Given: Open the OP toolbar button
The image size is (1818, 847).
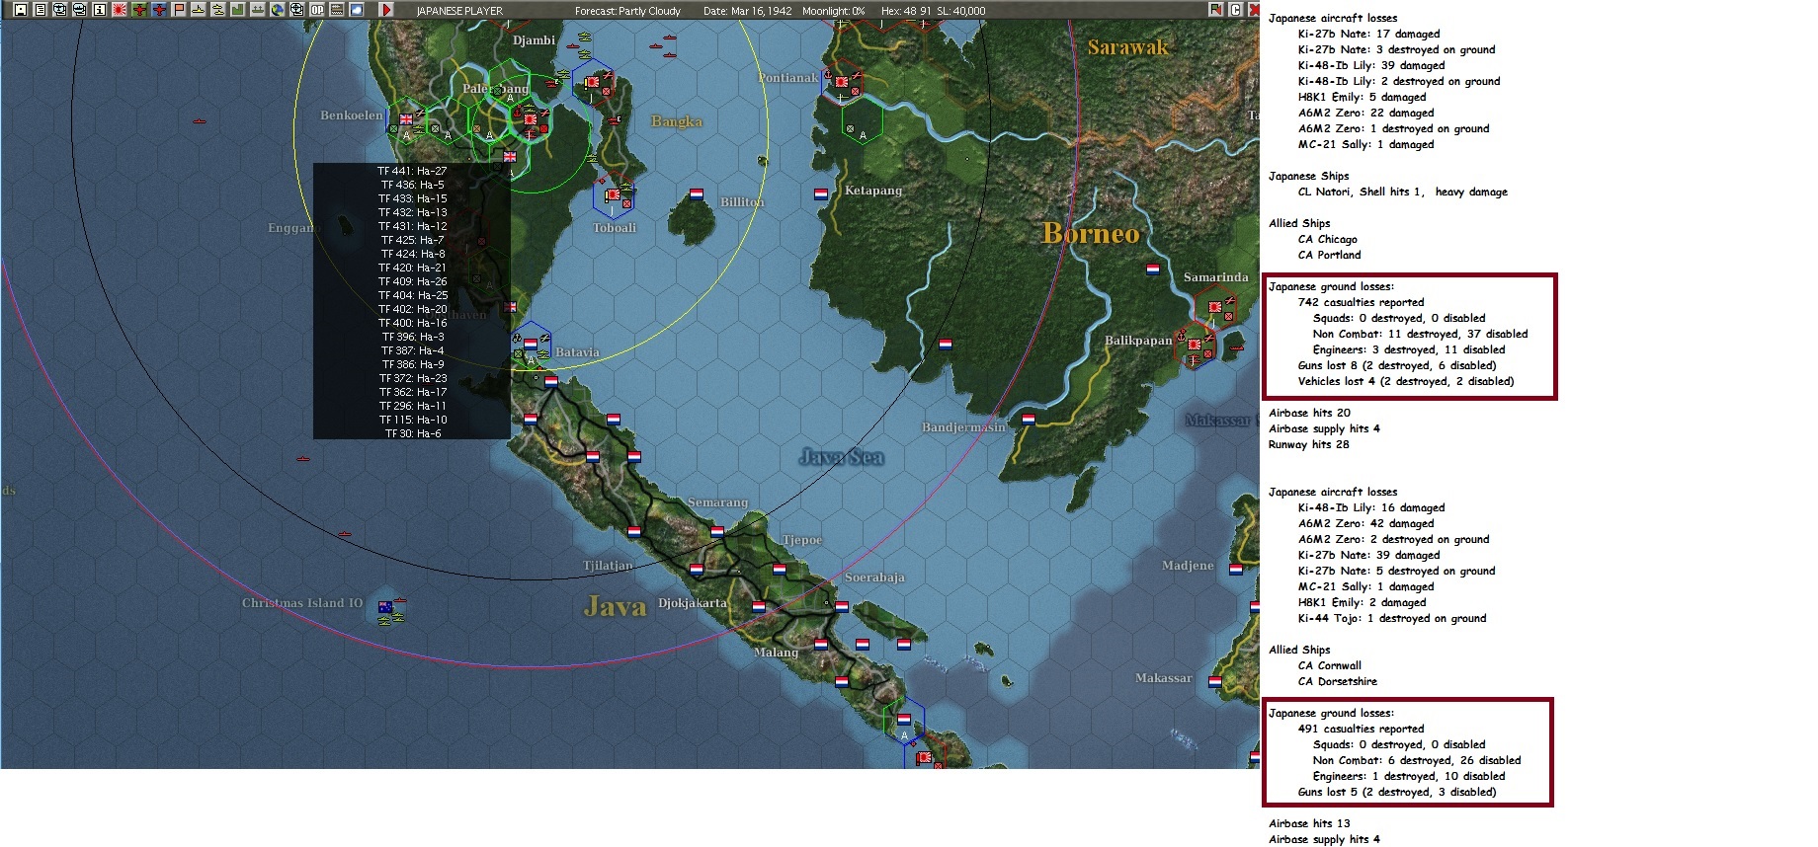Looking at the screenshot, I should pos(317,10).
